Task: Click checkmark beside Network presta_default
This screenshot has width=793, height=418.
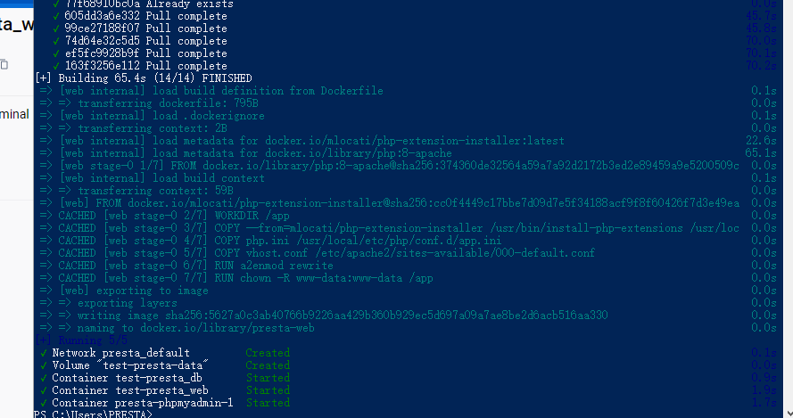Action: point(44,353)
